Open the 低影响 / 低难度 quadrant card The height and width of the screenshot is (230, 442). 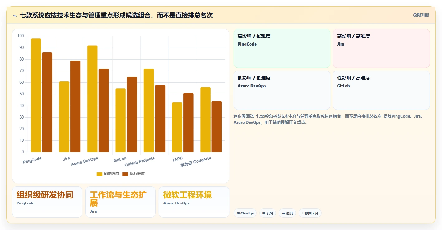(282, 90)
